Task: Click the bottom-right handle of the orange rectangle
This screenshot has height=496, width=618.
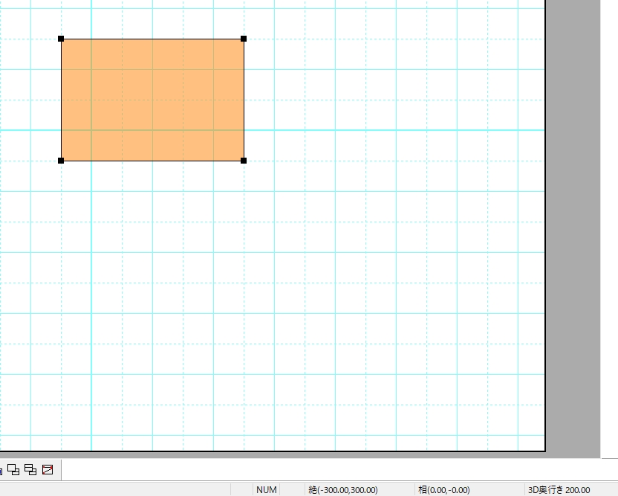Action: pos(244,161)
